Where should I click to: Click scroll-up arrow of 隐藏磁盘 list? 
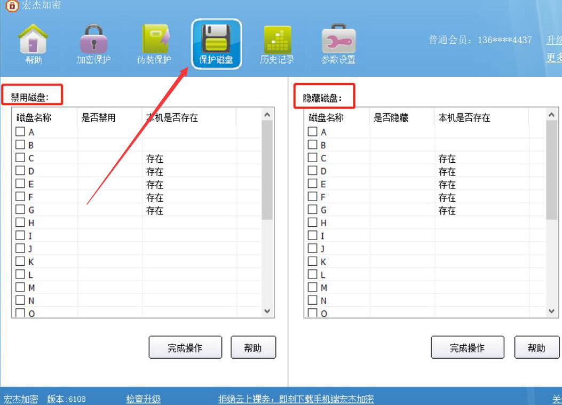pyautogui.click(x=552, y=115)
